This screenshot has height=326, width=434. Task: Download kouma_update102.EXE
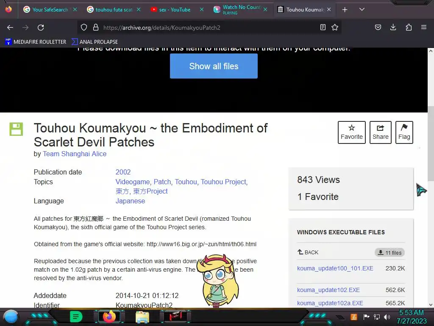[x=328, y=290]
